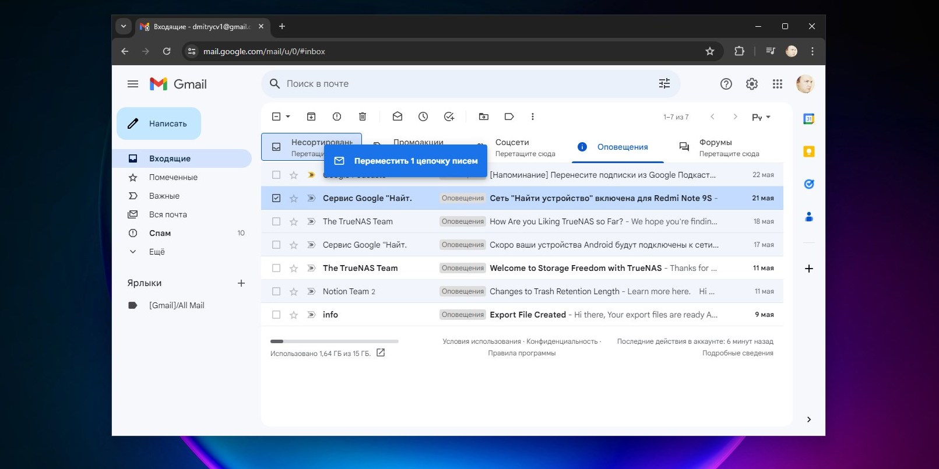
Task: Star the Notion Team email
Action: (294, 291)
